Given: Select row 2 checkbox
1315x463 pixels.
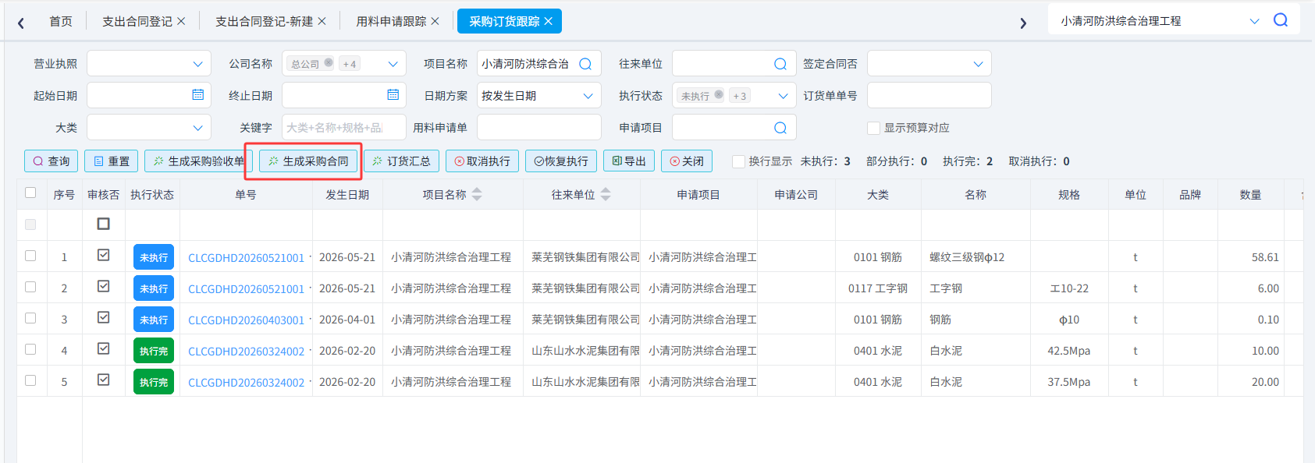Looking at the screenshot, I should (30, 287).
